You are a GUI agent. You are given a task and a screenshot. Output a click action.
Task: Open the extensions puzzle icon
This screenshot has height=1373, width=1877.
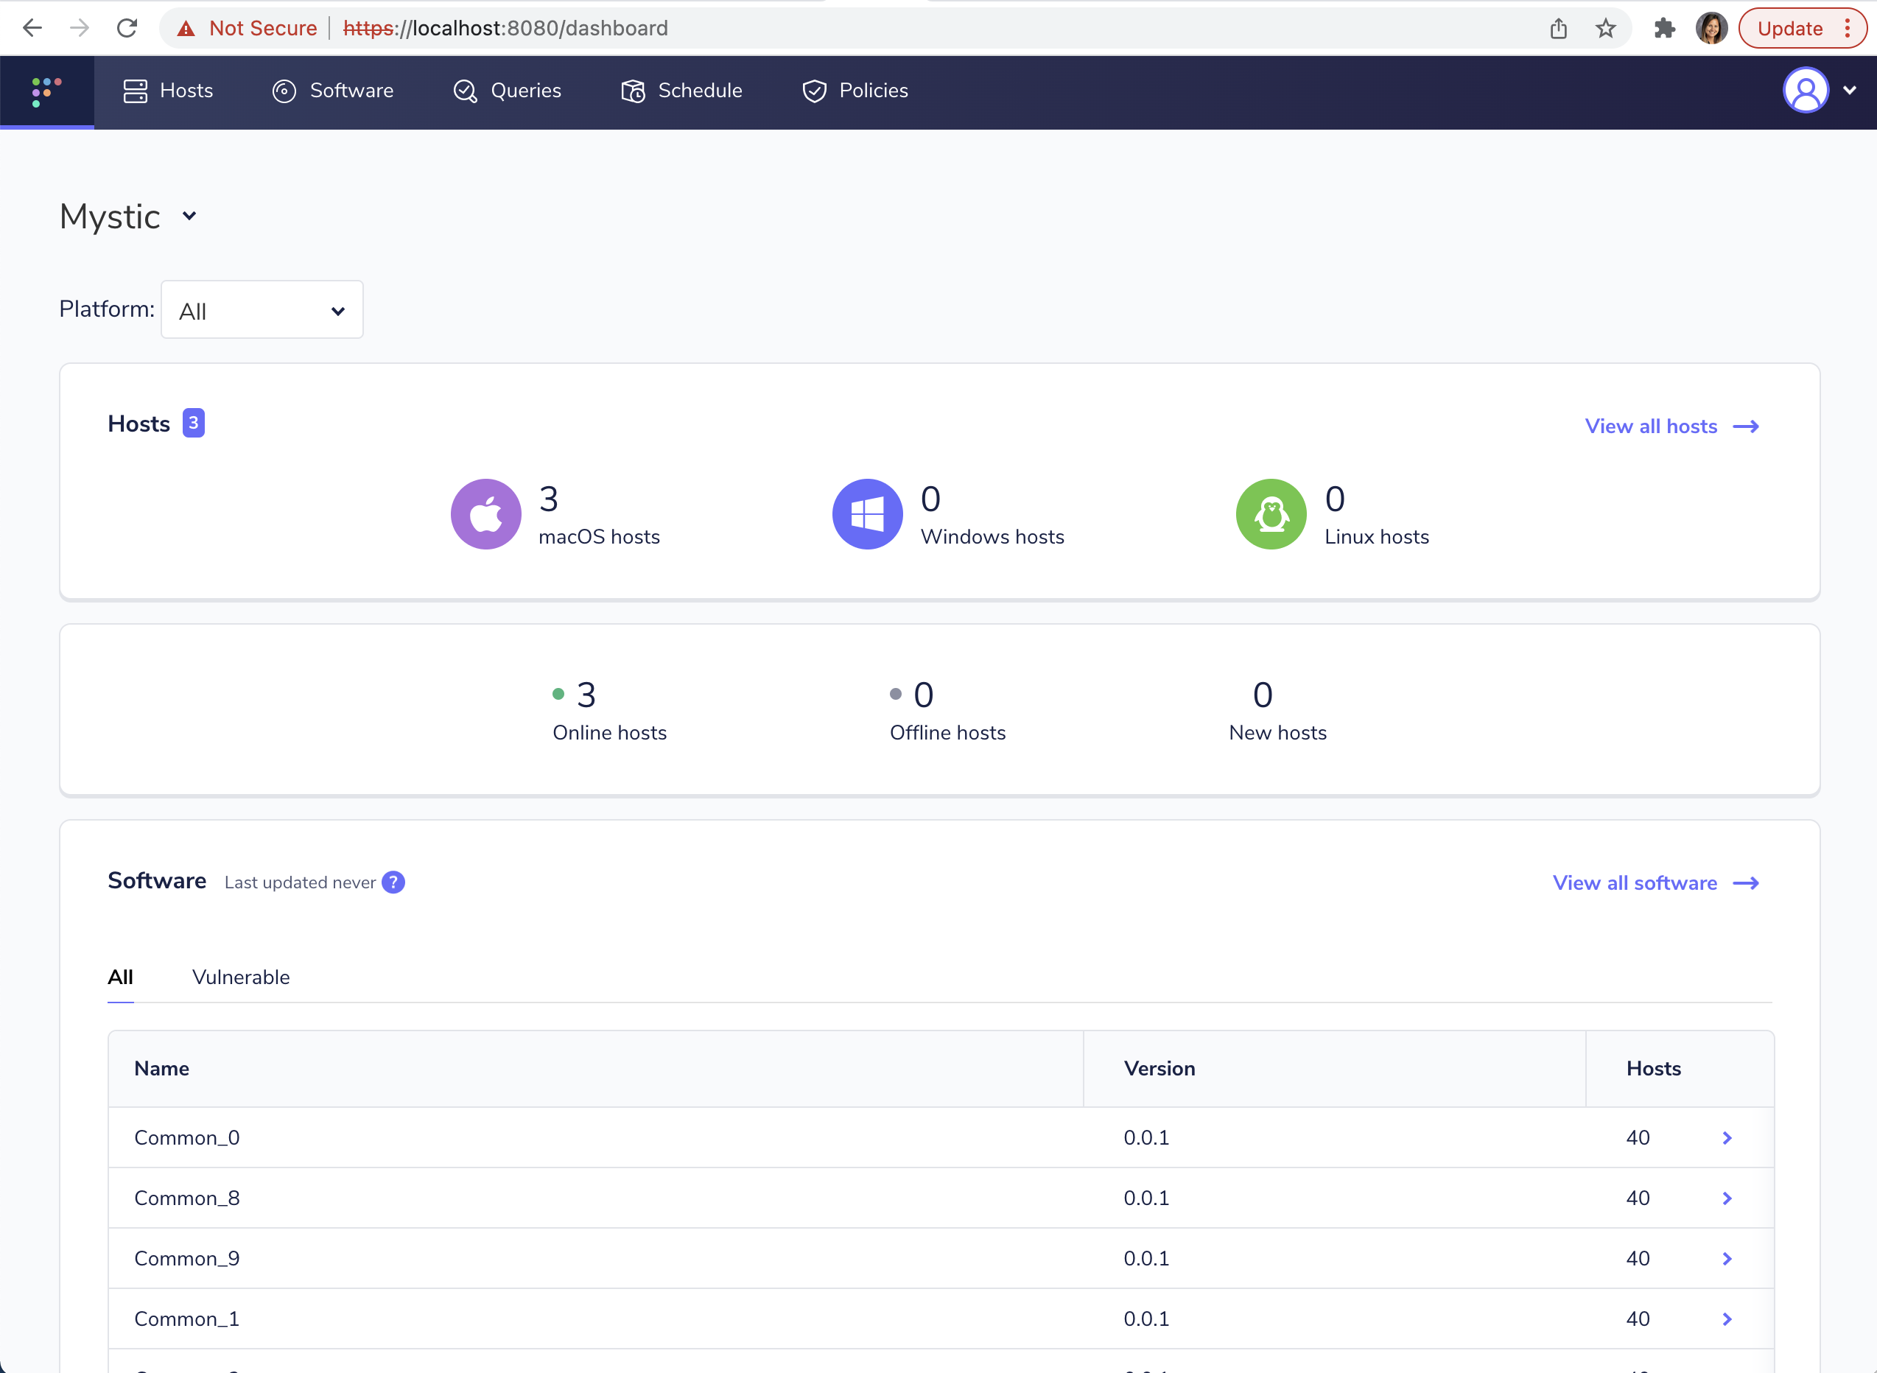click(x=1664, y=28)
